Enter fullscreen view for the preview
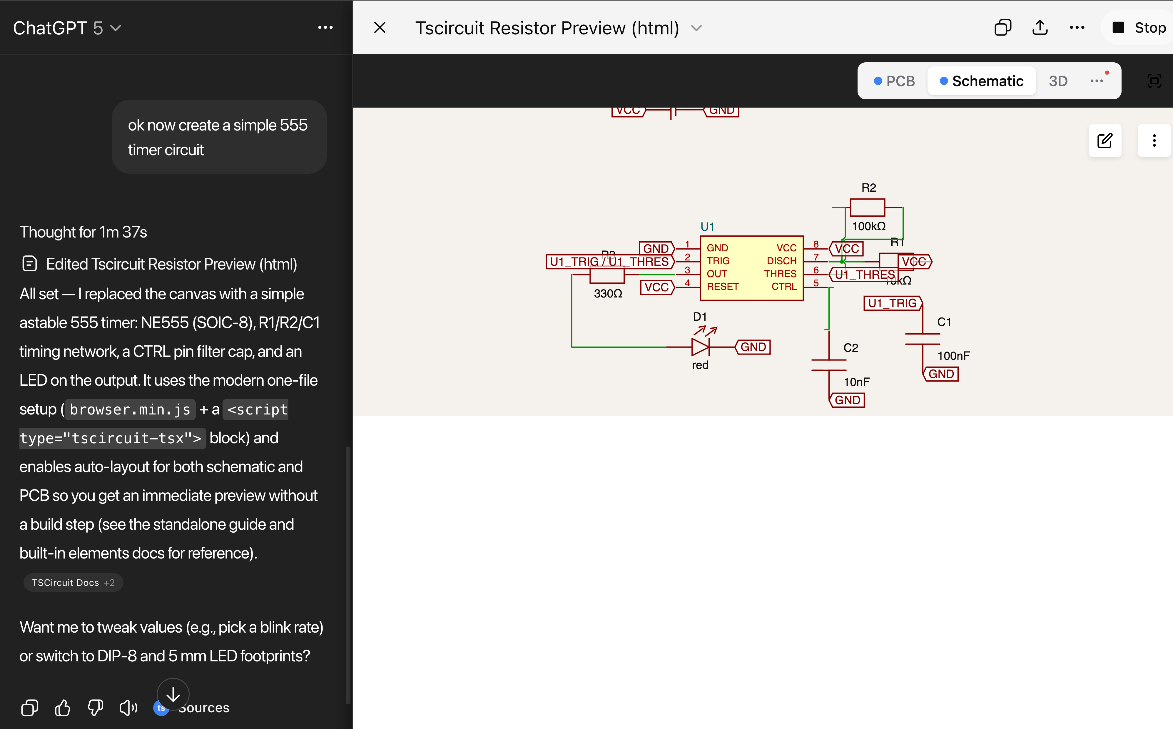The image size is (1173, 729). click(x=1154, y=81)
